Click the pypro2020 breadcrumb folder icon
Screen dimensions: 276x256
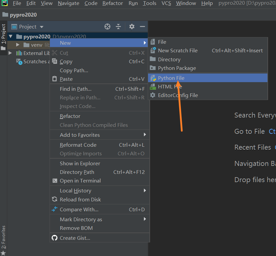tap(5, 15)
